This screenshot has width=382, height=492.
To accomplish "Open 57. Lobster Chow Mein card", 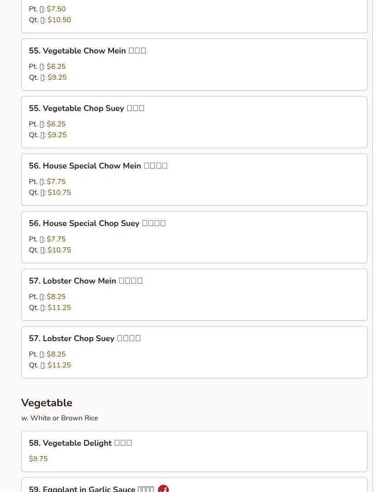I will [x=194, y=294].
